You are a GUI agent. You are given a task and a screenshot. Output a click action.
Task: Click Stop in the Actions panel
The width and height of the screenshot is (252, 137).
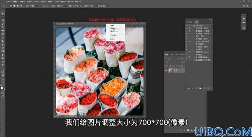[x=189, y=88]
